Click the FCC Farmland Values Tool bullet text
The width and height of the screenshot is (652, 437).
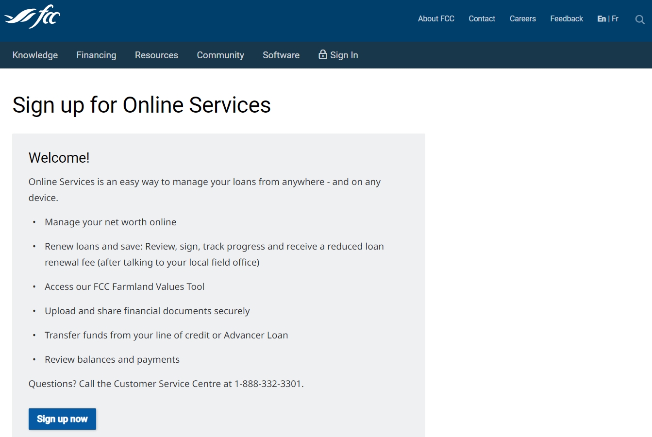[x=124, y=286]
